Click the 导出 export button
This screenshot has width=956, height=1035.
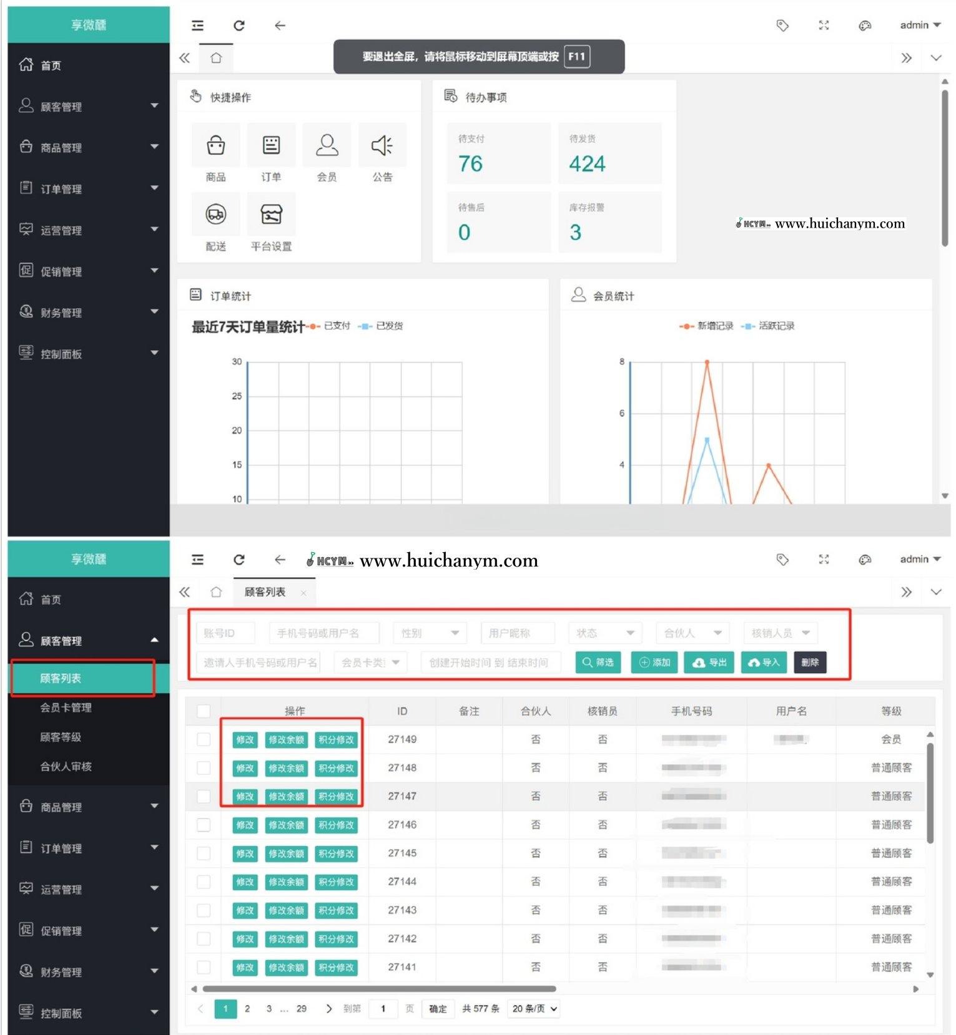(710, 663)
